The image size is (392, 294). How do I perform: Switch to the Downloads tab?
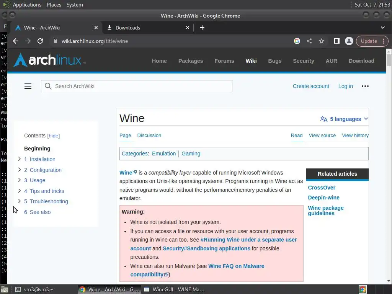tap(147, 28)
